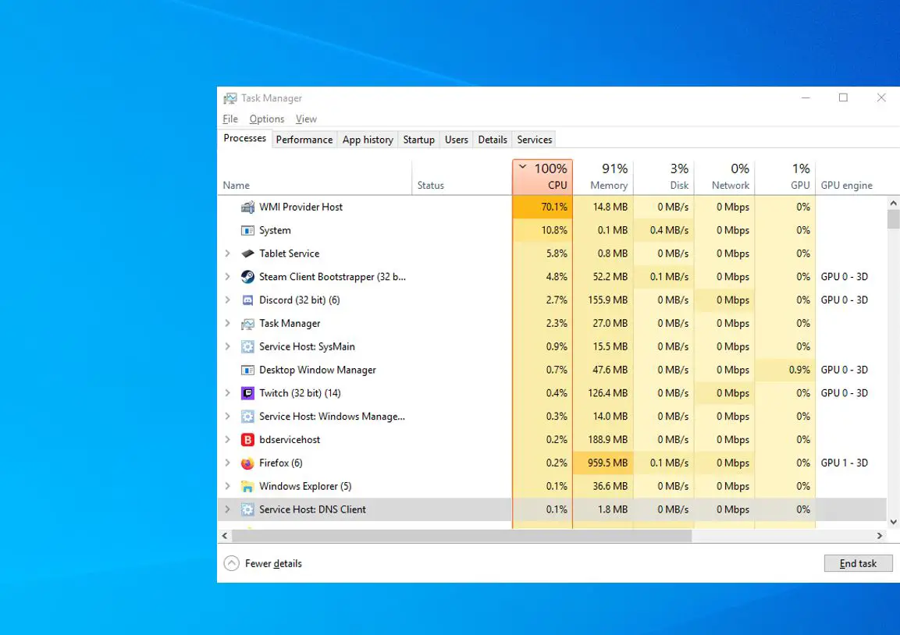Click the WMI Provider Host icon

pyautogui.click(x=247, y=208)
